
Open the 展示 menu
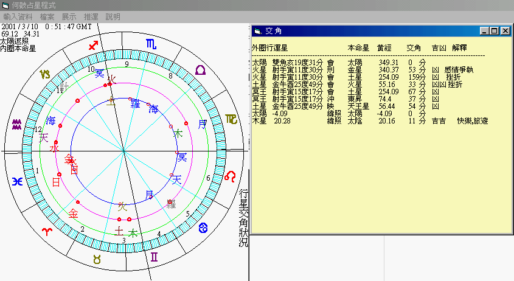pyautogui.click(x=69, y=16)
